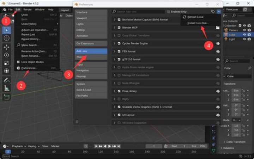Select the Scale tool in left toolbar
254x159 pixels.
click(6, 63)
